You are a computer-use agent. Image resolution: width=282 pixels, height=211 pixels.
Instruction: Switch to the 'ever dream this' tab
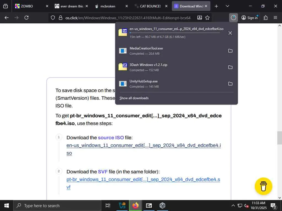pyautogui.click(x=72, y=6)
